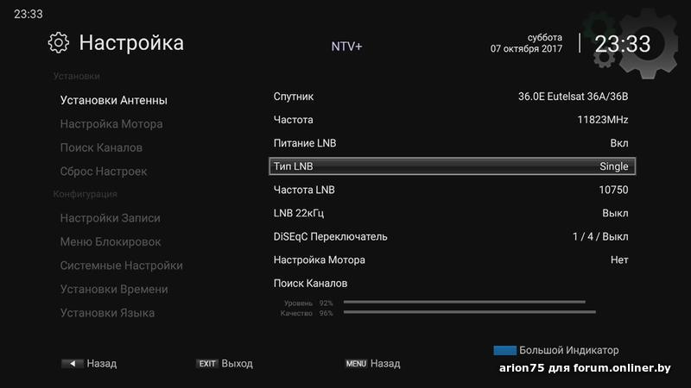Screen dimensions: 691x388
Task: Click the settings gear icon beside Настройка
Action: point(58,43)
